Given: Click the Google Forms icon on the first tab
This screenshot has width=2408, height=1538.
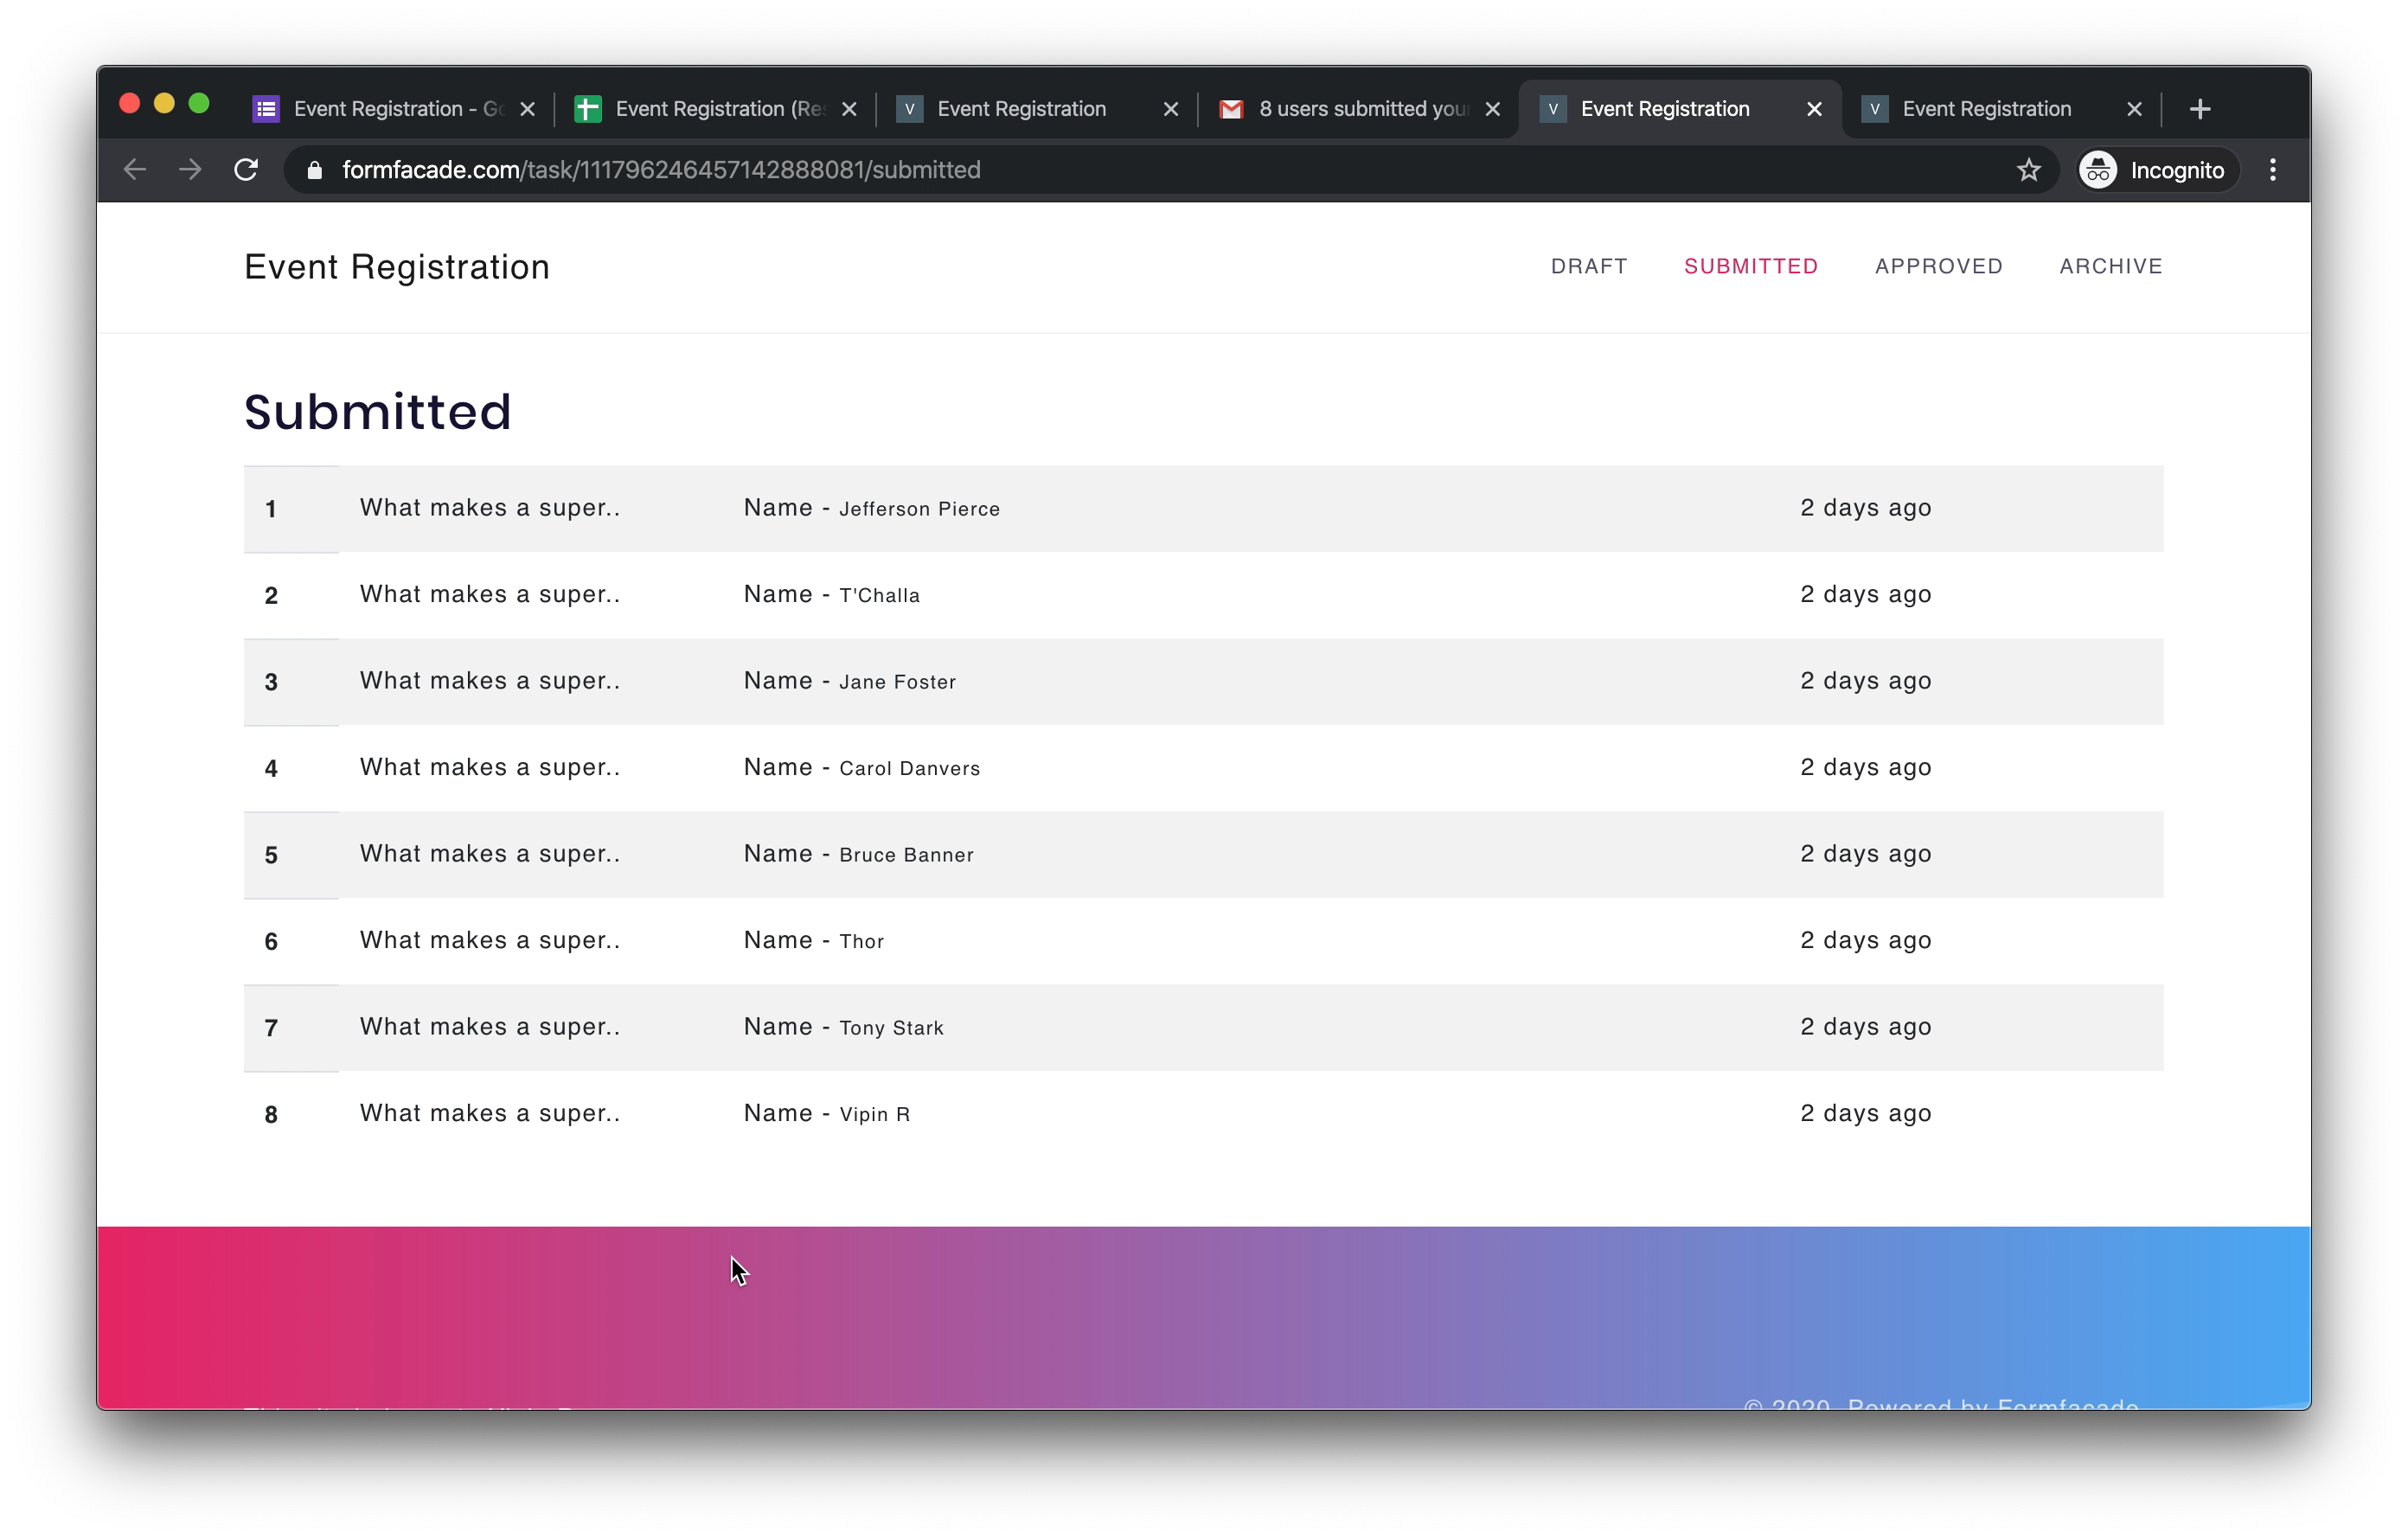Looking at the screenshot, I should (x=265, y=108).
